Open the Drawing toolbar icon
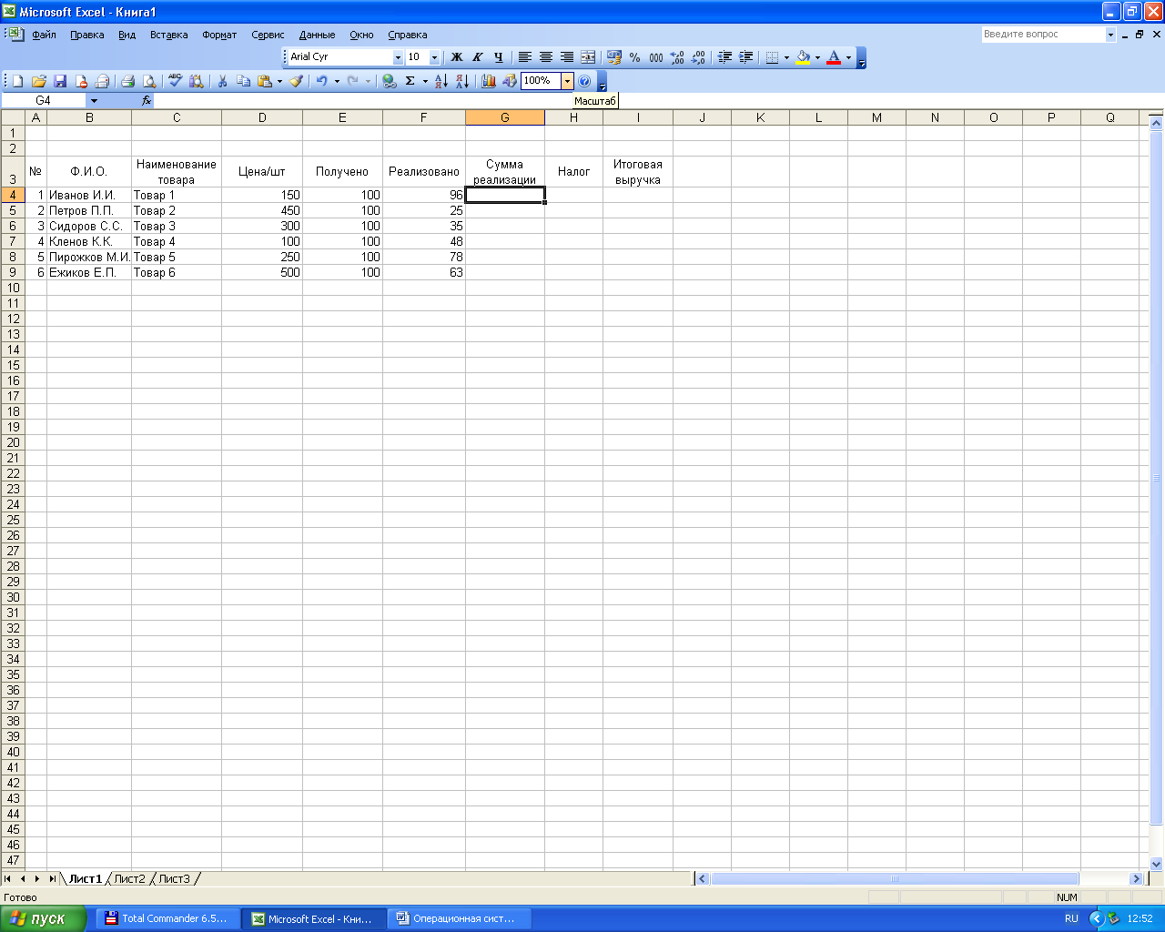This screenshot has height=932, width=1165. (x=510, y=81)
